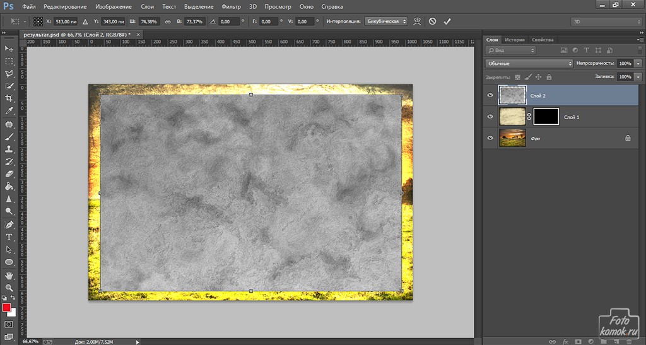Expand the Непрозрачность opacity arrow
The image size is (646, 345).
[638, 64]
